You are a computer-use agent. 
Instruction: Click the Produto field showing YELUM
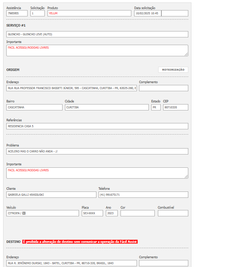click(89, 13)
